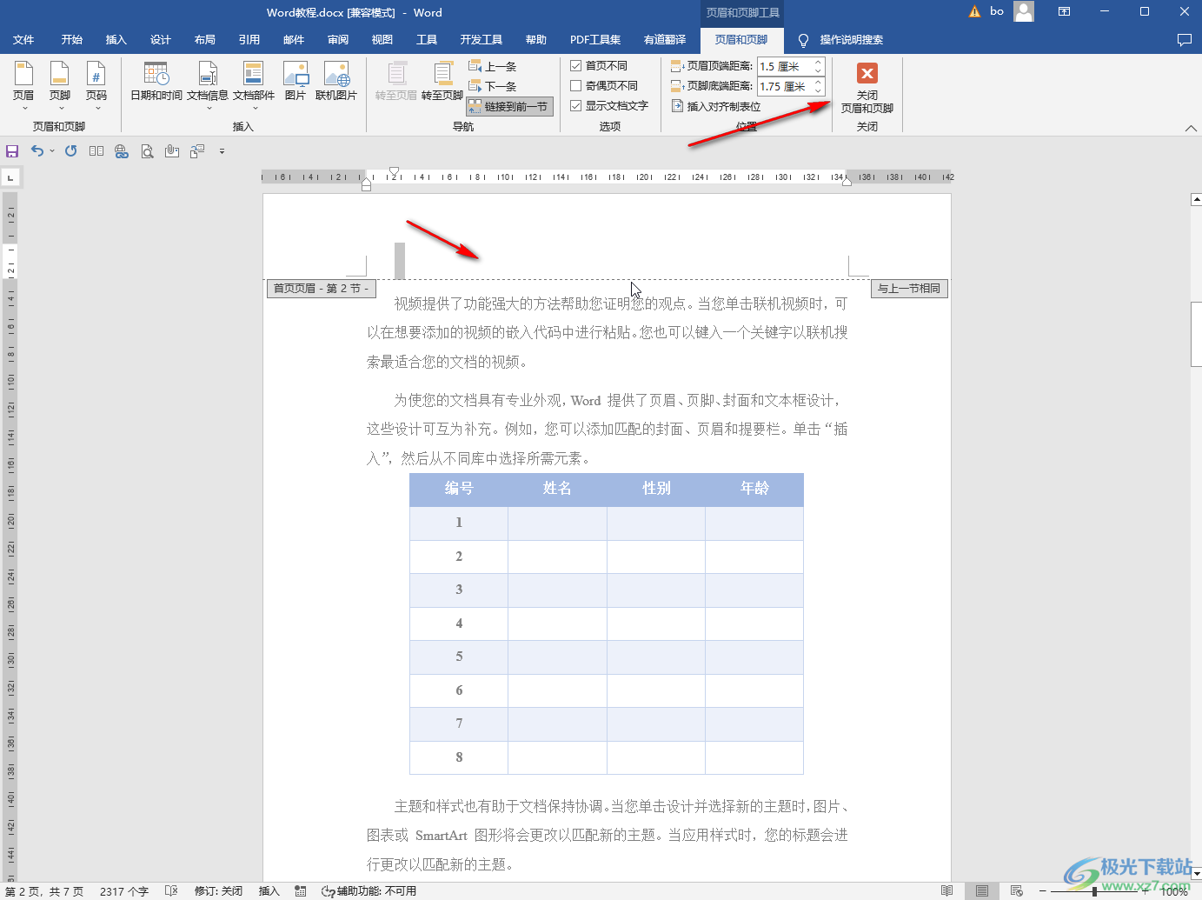Switch to read mode view icon
1202x900 pixels.
click(x=947, y=891)
